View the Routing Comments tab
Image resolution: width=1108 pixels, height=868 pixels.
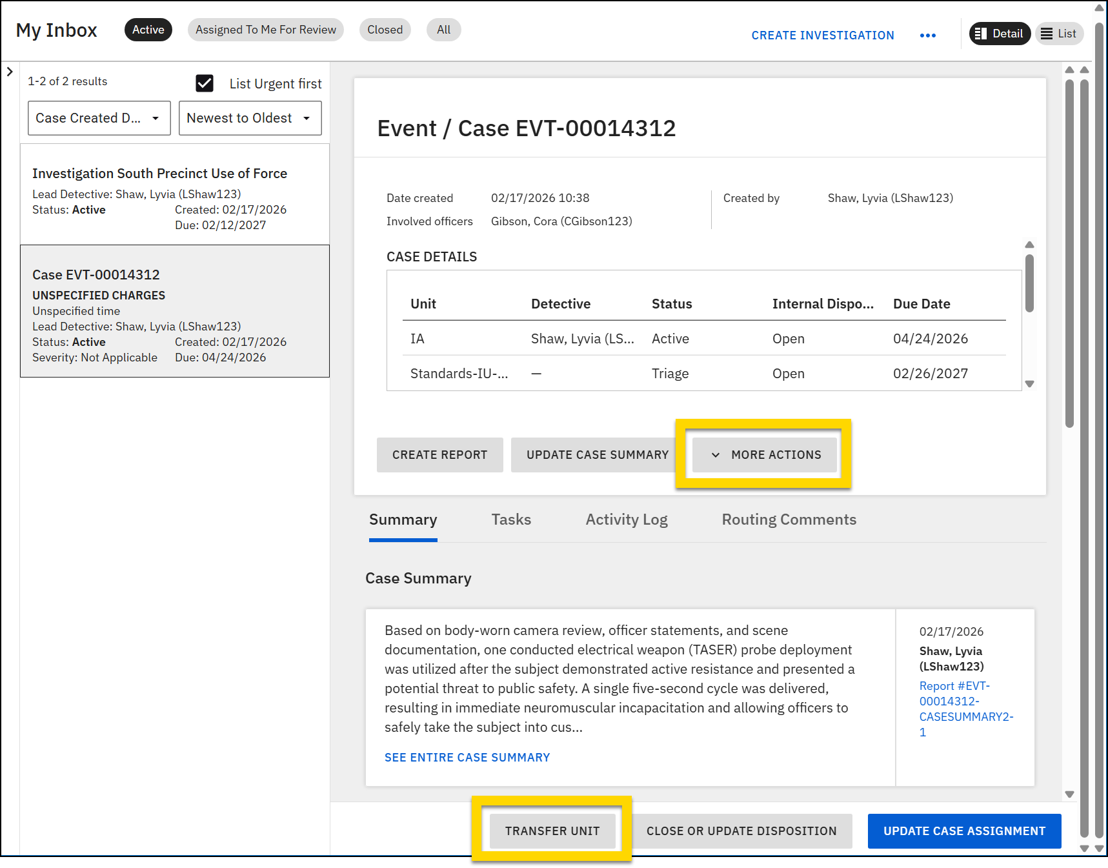tap(789, 520)
